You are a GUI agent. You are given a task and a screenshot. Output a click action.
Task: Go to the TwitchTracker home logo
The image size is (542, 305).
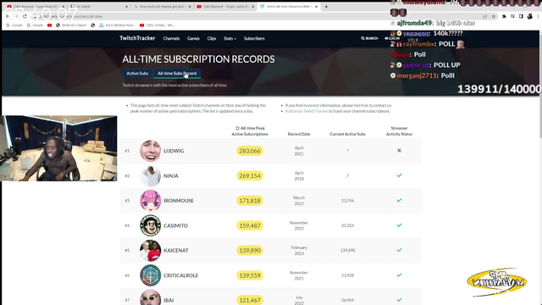coord(137,38)
